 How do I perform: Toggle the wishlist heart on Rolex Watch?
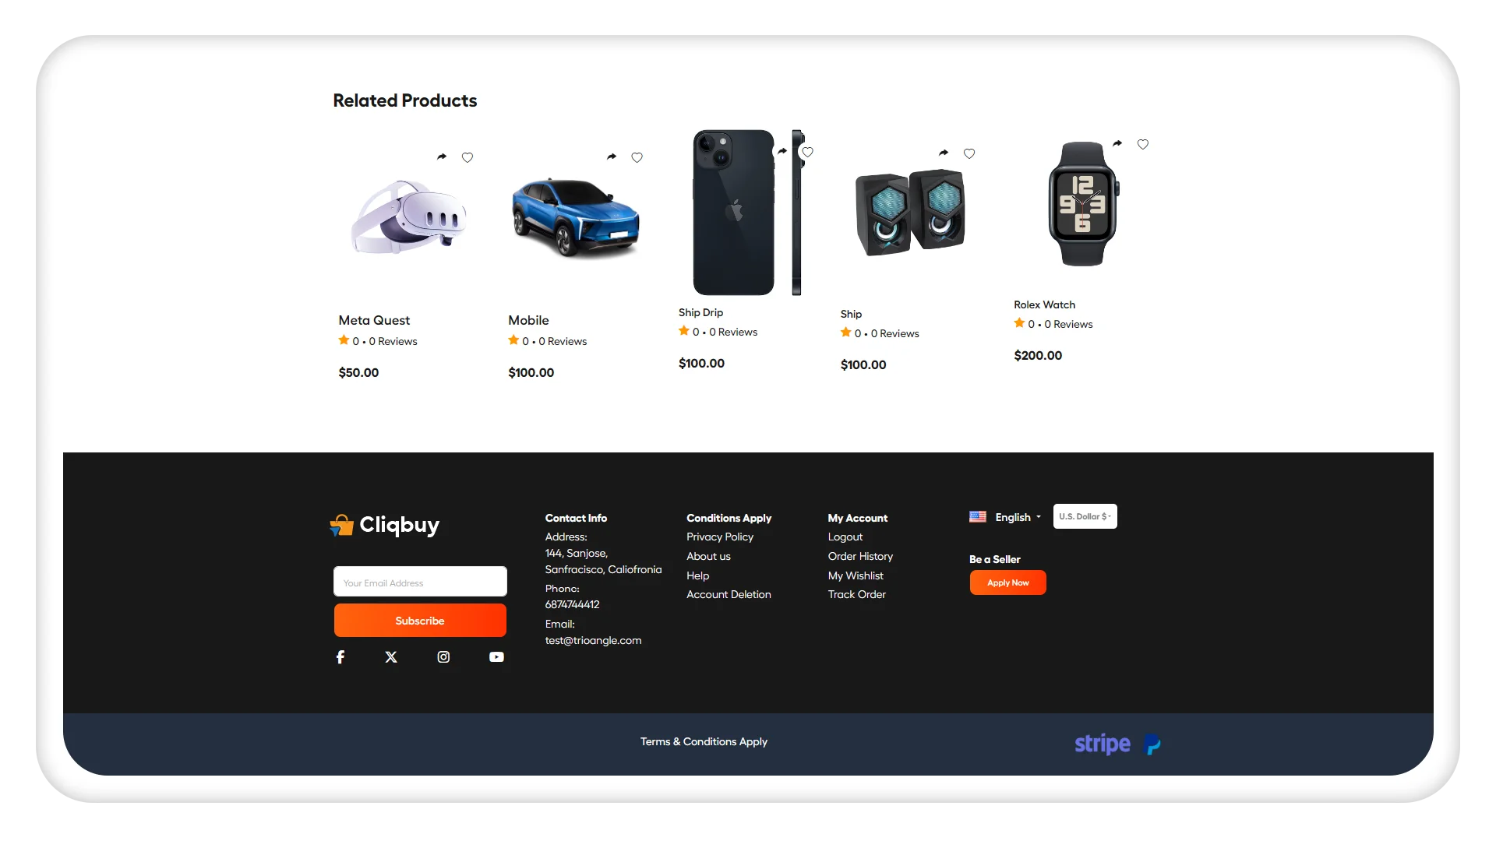pyautogui.click(x=1144, y=144)
